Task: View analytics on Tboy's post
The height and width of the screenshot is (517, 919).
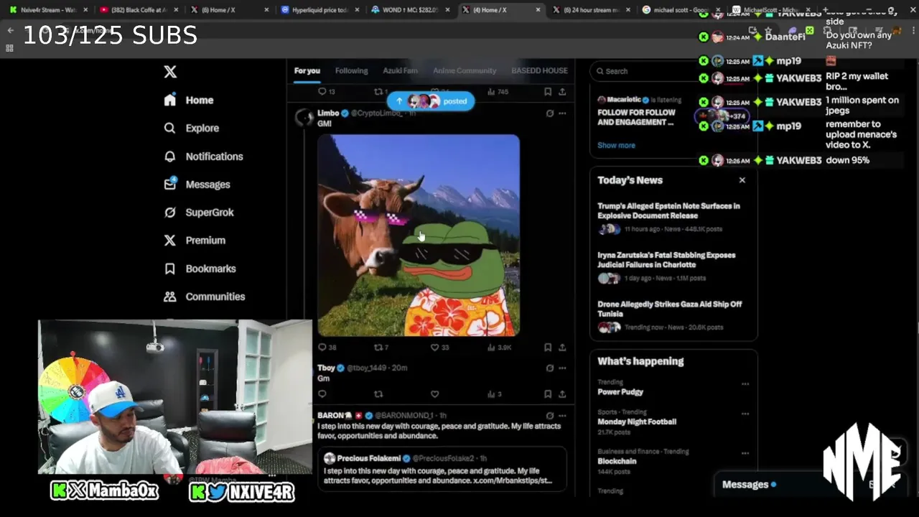Action: pos(495,394)
